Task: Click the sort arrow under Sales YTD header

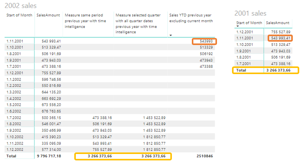Action: pos(171,35)
